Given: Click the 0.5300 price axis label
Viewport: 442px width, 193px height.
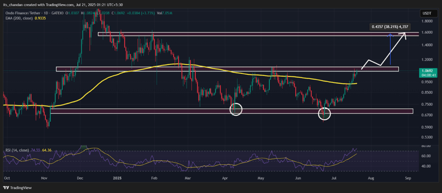Looking at the screenshot, I should [x=426, y=138].
